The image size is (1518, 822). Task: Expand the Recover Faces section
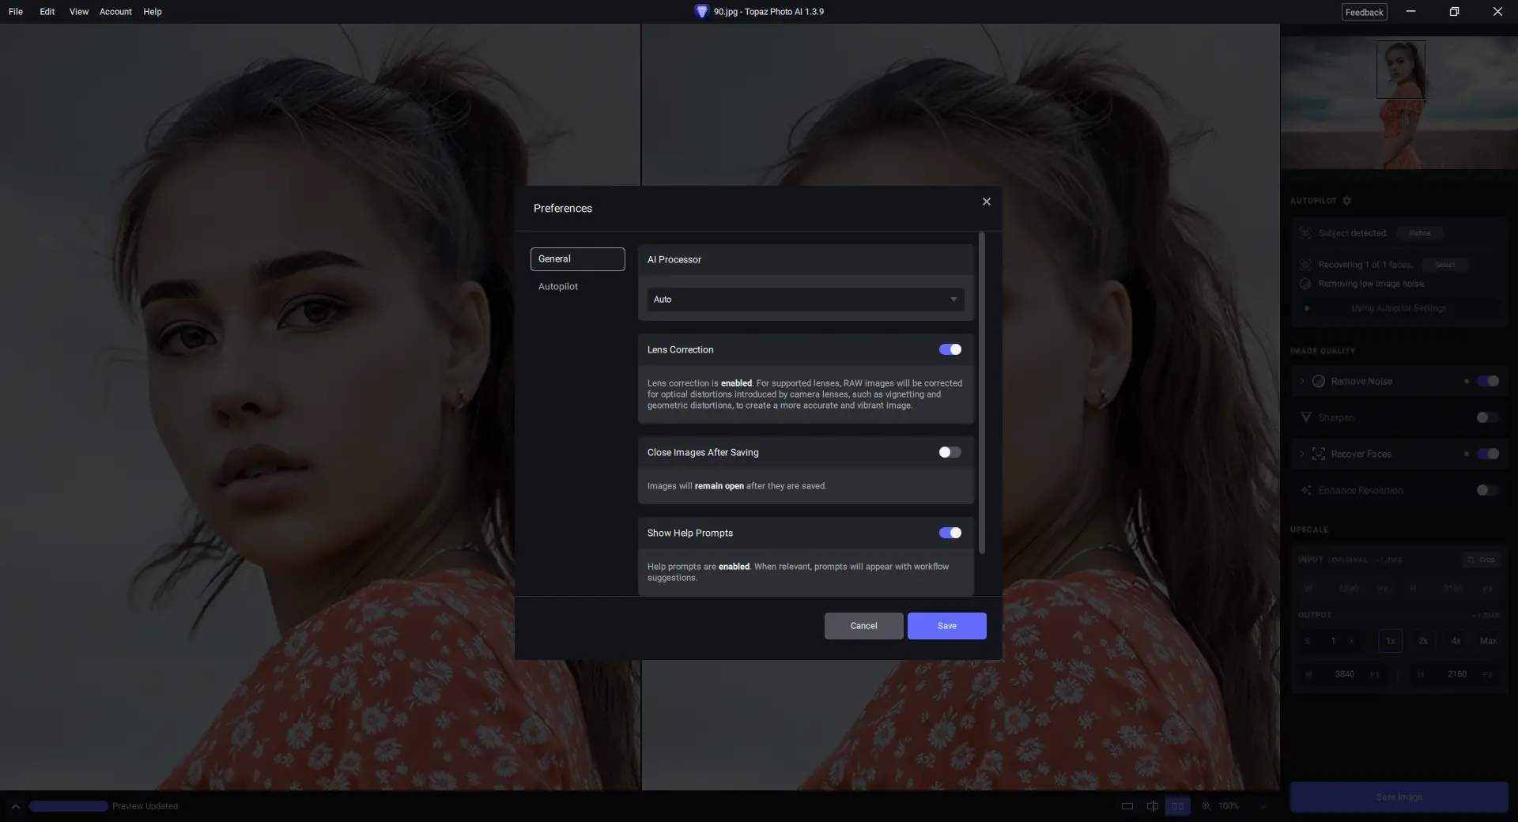1302,454
